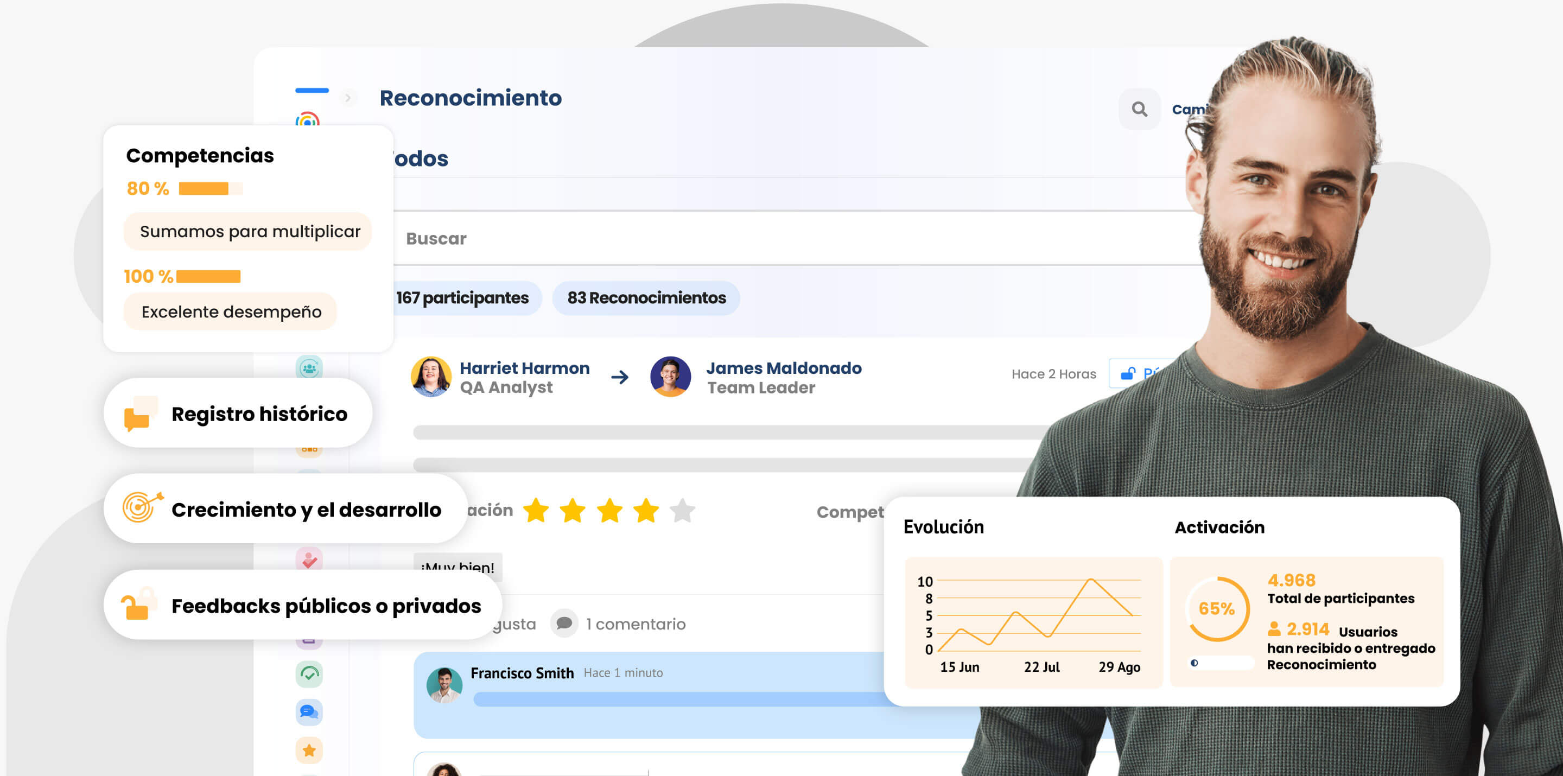This screenshot has width=1563, height=776.
Task: Toggle the small switch under 65% circle
Action: pyautogui.click(x=1219, y=663)
